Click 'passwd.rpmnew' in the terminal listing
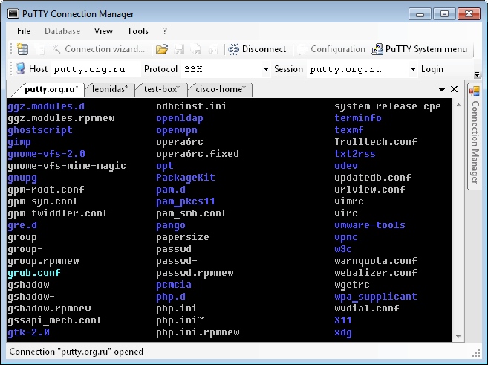 (x=195, y=273)
